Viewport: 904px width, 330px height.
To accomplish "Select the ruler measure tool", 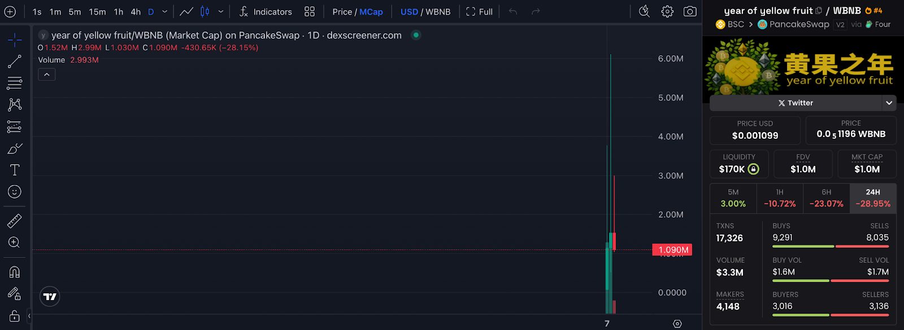I will 15,221.
